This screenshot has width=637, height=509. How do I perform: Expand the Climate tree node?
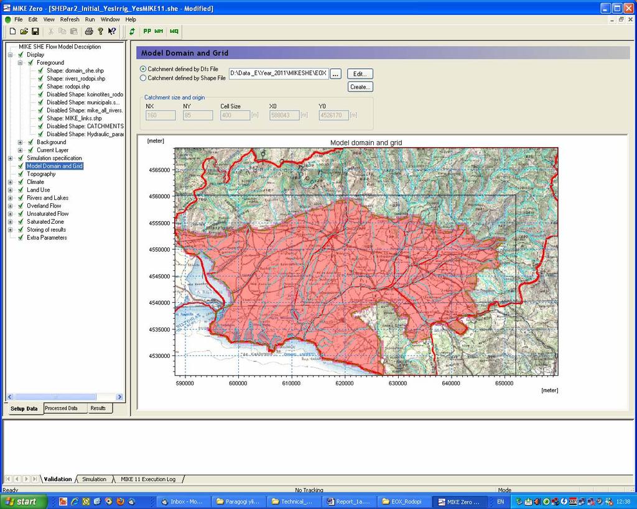[x=10, y=182]
